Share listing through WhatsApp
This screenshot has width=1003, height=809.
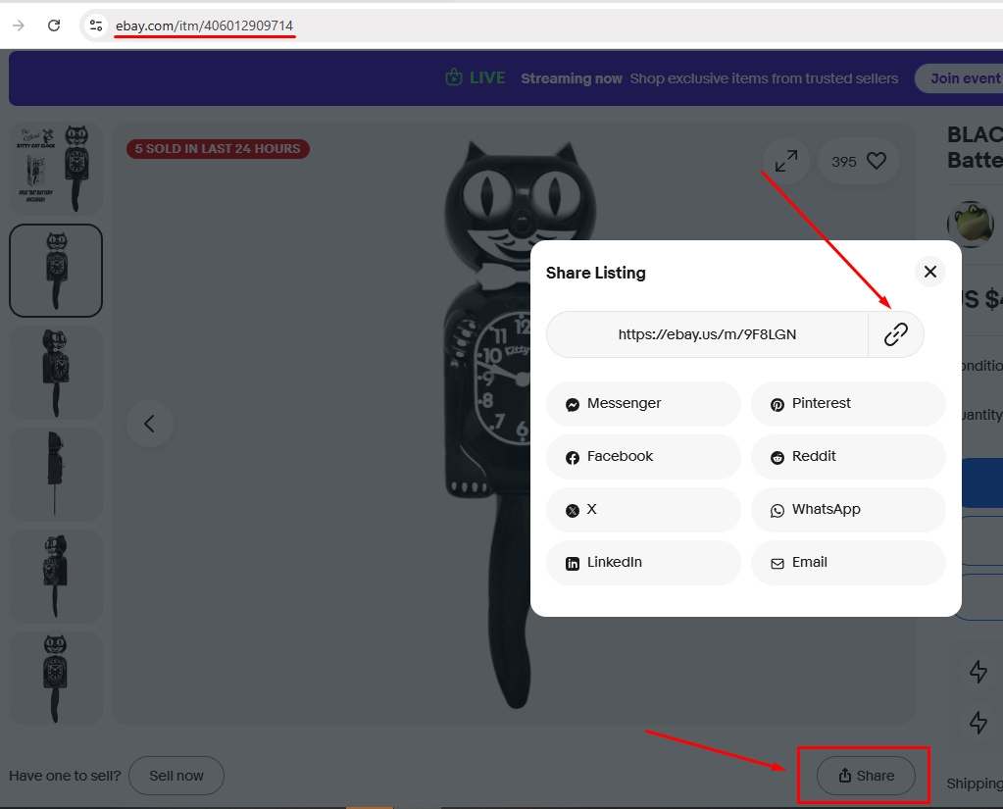coord(847,510)
